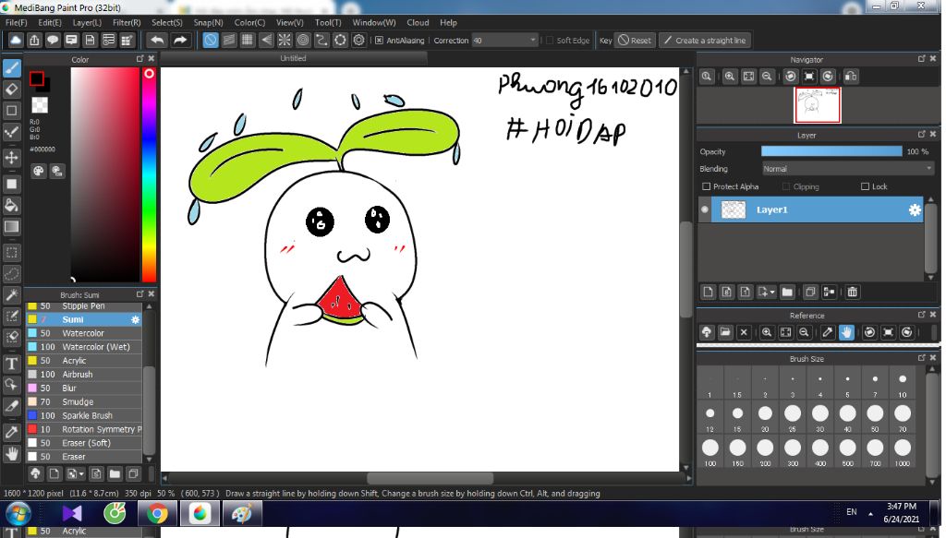Duplicate the layer in the Layer panel
Image resolution: width=946 pixels, height=538 pixels.
click(x=810, y=293)
